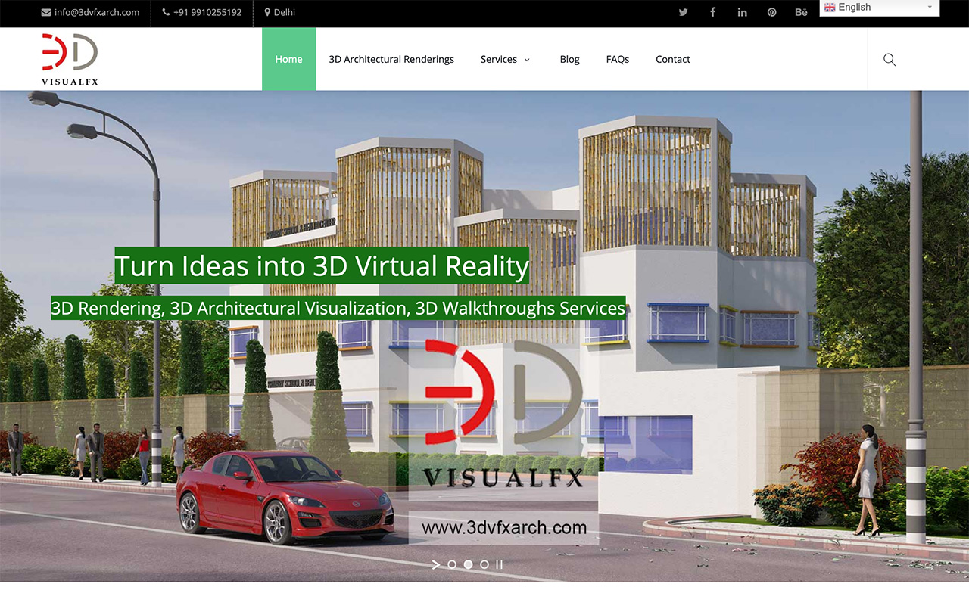Advance slider with the next arrow
969x590 pixels.
(x=435, y=564)
